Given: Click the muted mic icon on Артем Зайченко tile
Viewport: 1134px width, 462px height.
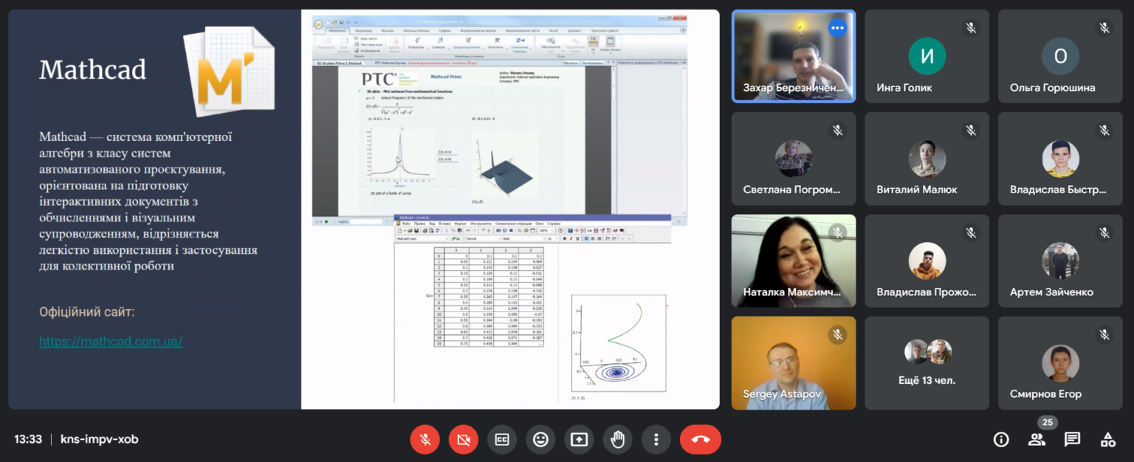Looking at the screenshot, I should click(1104, 233).
